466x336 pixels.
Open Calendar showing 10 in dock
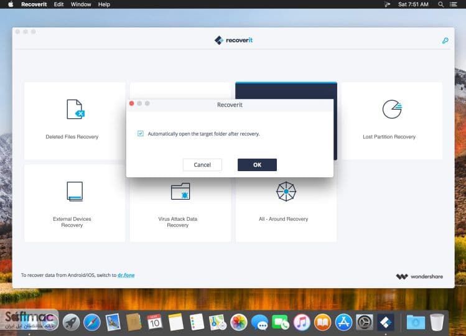click(x=154, y=322)
